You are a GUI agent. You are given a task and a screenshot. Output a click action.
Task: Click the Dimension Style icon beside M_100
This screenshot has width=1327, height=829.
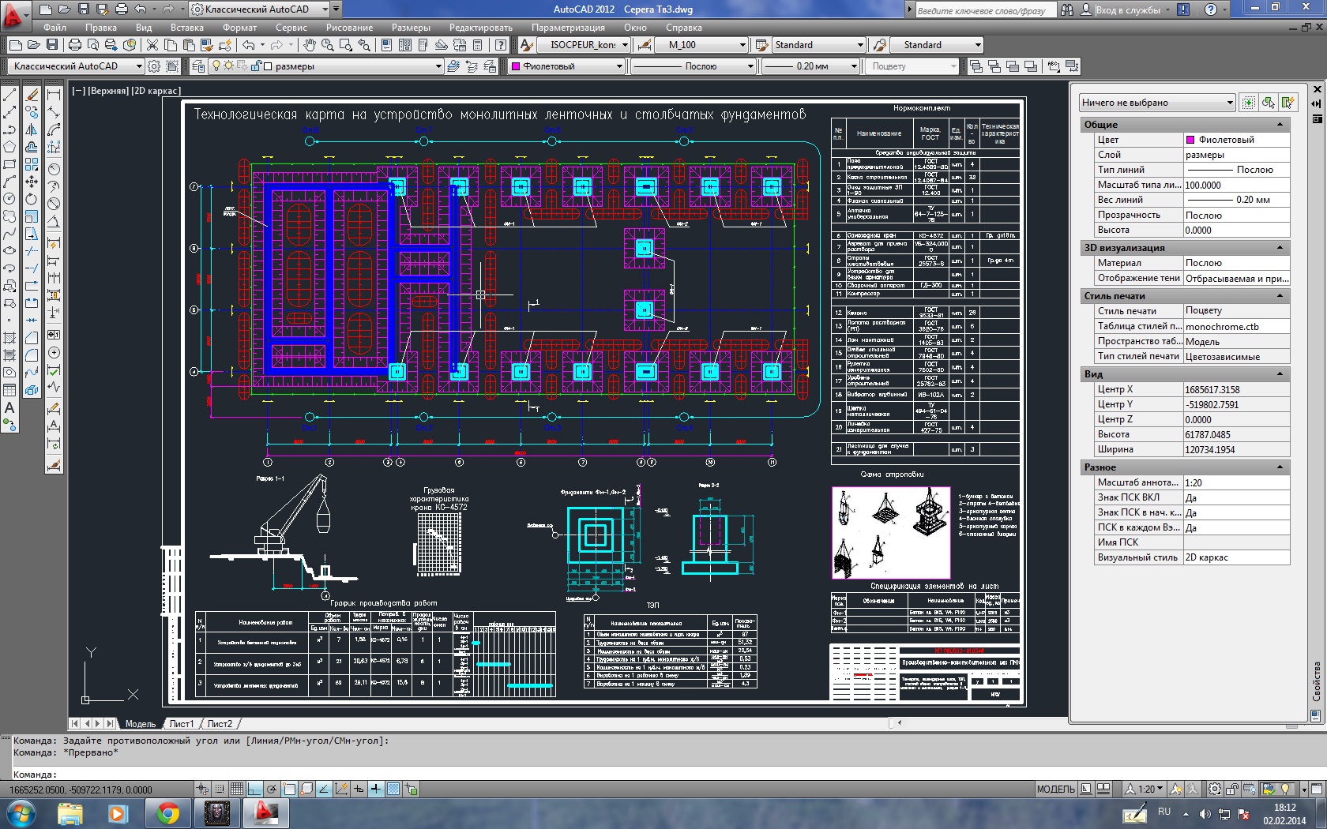(645, 45)
